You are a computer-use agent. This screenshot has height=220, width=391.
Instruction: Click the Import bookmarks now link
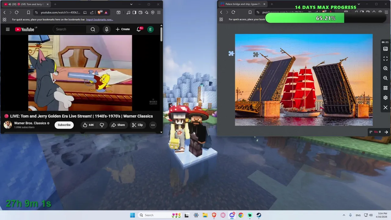[x=100, y=20]
